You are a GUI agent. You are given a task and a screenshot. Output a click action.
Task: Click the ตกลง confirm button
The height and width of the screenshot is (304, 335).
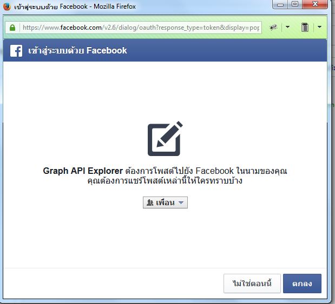[302, 283]
